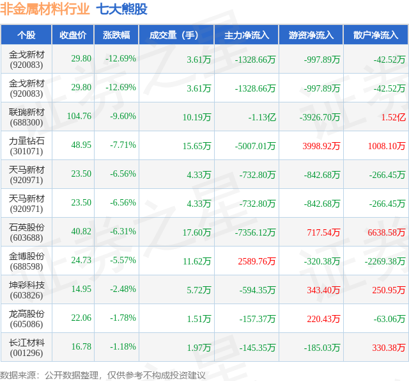The height and width of the screenshot is (381, 409).
Task: Click the 散户净流入 column header
Action: click(x=376, y=35)
